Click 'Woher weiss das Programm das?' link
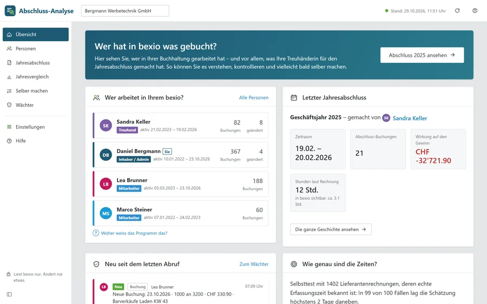487x304 pixels. [x=134, y=233]
